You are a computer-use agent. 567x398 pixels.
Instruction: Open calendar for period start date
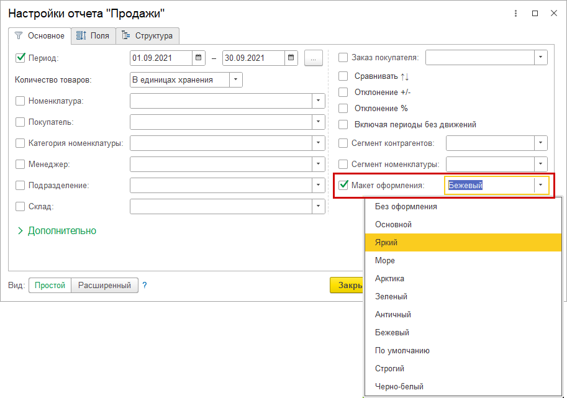pyautogui.click(x=199, y=58)
